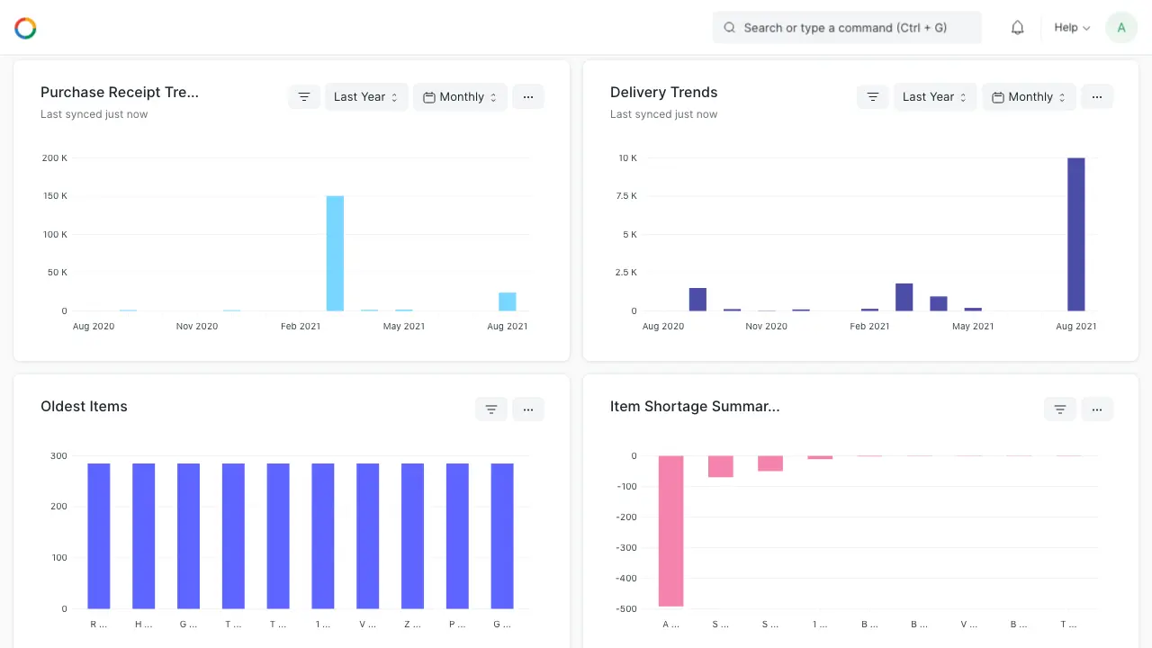The height and width of the screenshot is (648, 1152).
Task: Open the filter icon on Purchase Receipt Trends
Action: click(x=304, y=96)
